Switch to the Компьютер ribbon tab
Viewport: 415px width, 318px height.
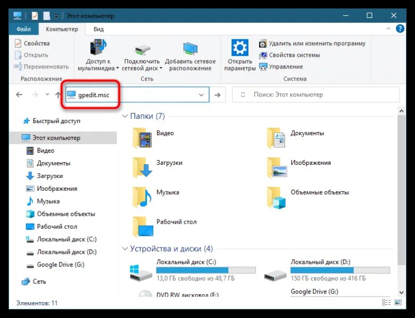pos(62,29)
